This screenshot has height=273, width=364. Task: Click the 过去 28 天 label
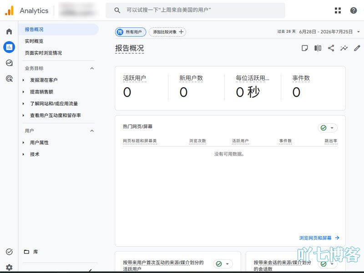[x=287, y=31]
